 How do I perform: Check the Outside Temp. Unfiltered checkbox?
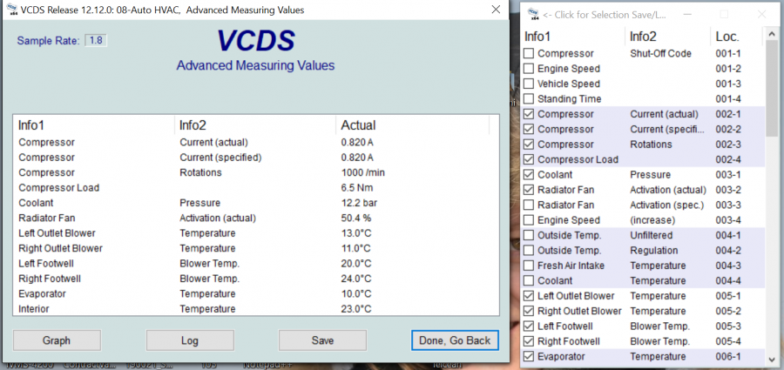(529, 236)
